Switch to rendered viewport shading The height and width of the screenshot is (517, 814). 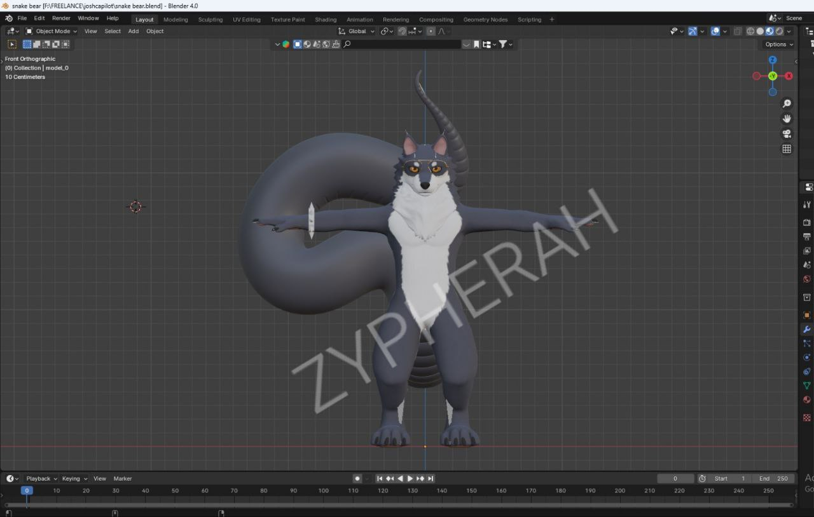(x=779, y=31)
